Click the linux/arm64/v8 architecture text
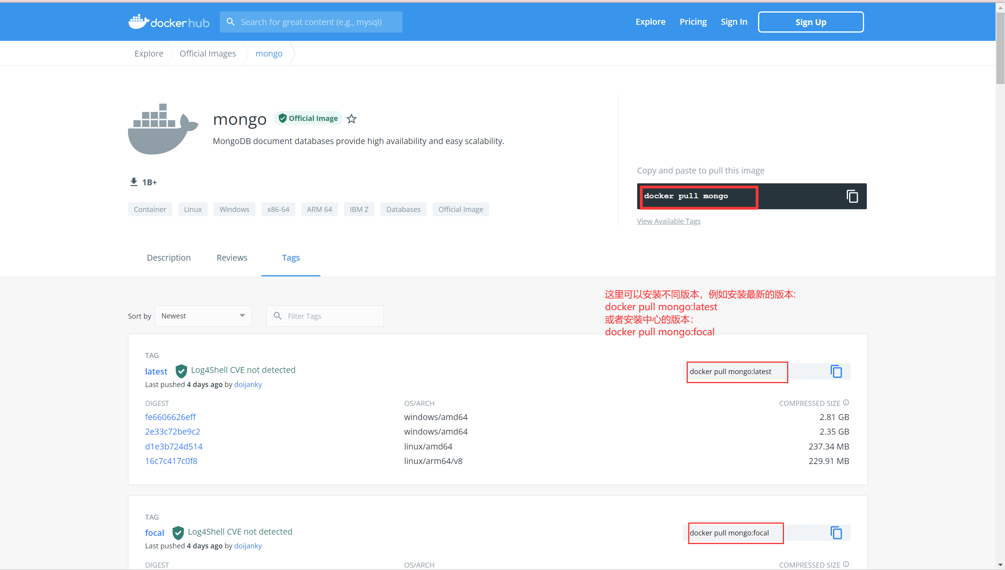 tap(433, 461)
